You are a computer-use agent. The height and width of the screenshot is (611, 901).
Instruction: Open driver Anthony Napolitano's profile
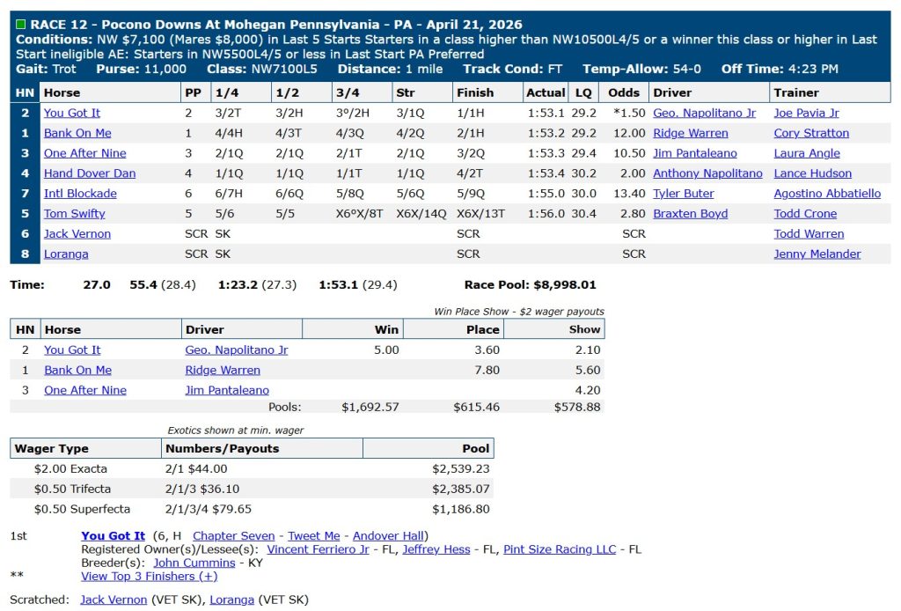click(x=707, y=173)
